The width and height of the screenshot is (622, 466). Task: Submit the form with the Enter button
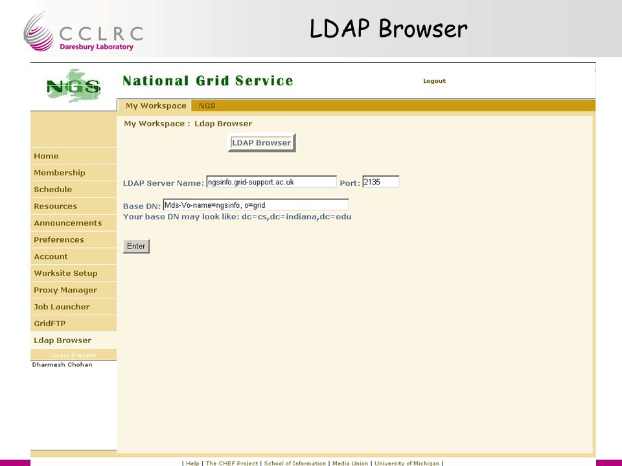point(136,246)
